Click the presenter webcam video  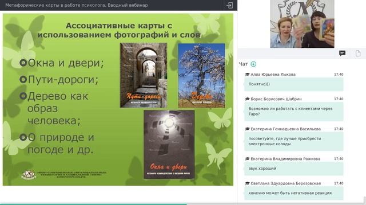(x=302, y=24)
